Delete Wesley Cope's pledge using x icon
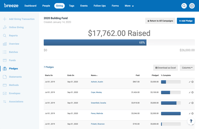The image size is (199, 129). pos(192,92)
